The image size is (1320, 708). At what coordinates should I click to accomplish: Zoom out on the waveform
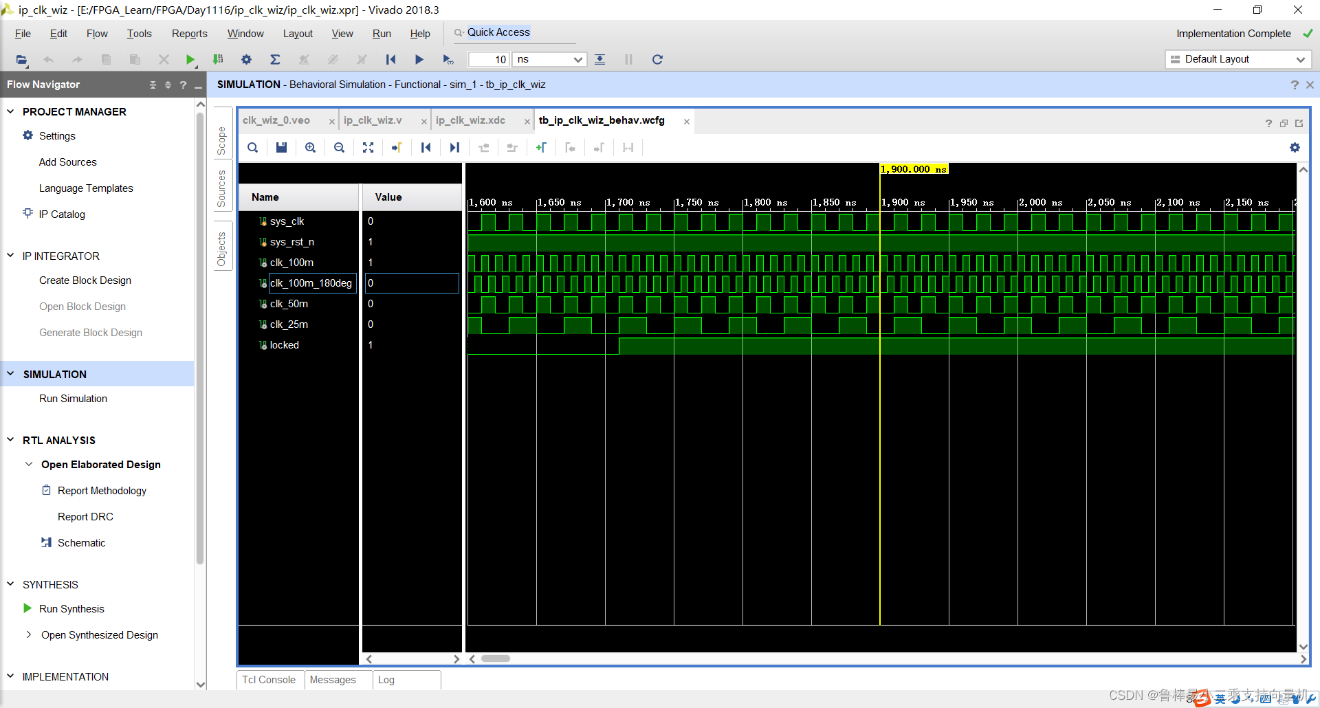pos(339,148)
